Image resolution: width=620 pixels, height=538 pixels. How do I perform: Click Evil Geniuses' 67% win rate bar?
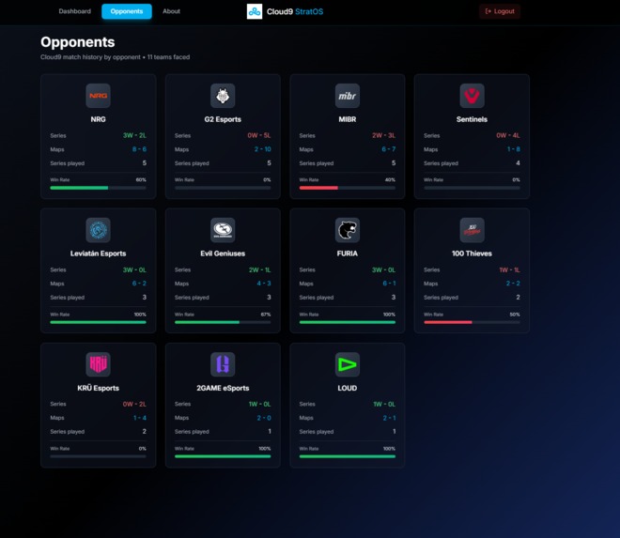[223, 322]
